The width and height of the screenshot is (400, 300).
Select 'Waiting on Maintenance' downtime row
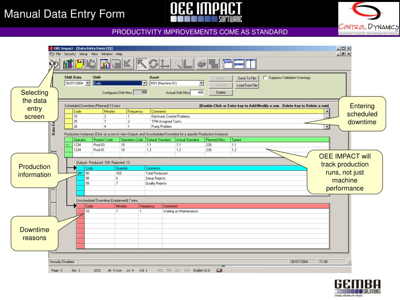coord(203,211)
